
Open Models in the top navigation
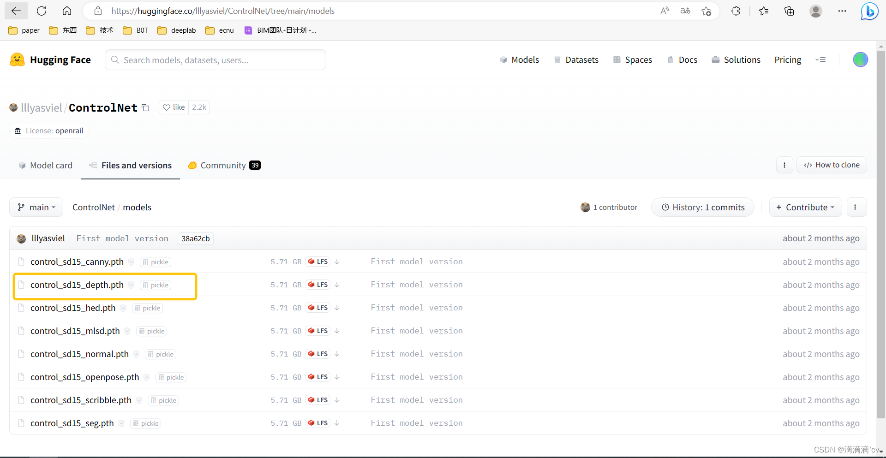(x=520, y=59)
